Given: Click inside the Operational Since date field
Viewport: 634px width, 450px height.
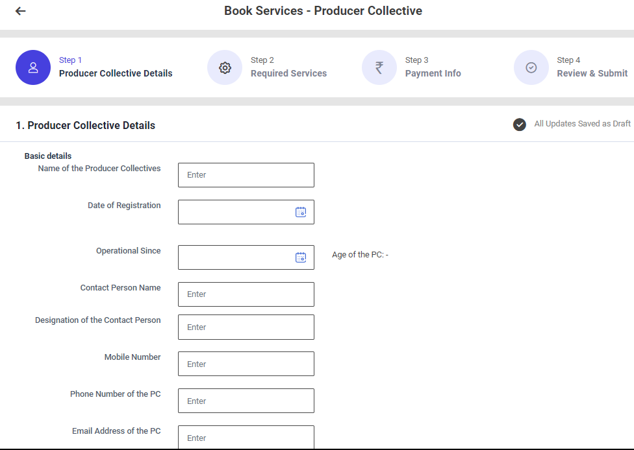Looking at the screenshot, I should pyautogui.click(x=234, y=257).
